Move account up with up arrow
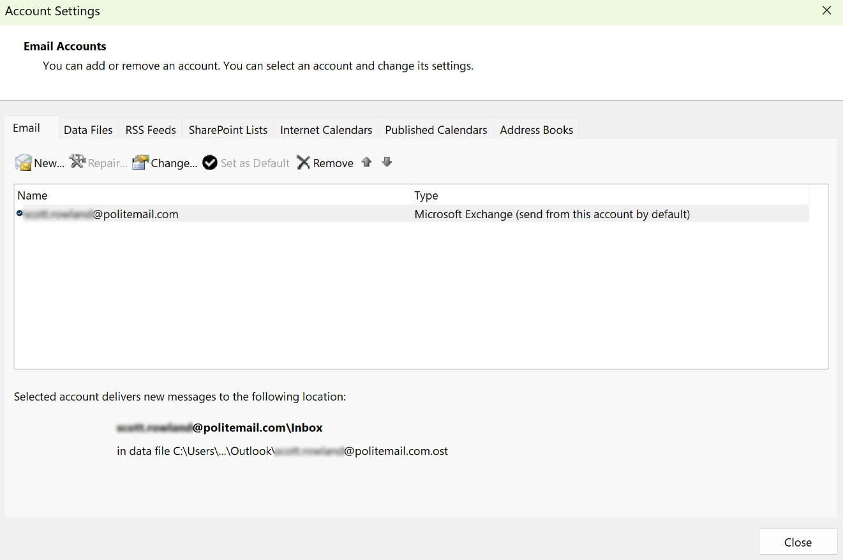This screenshot has height=560, width=843. tap(366, 163)
